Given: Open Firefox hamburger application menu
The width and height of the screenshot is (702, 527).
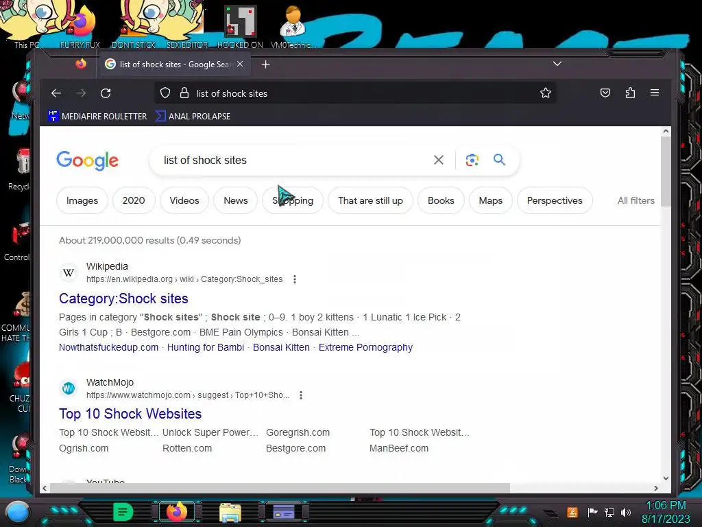Looking at the screenshot, I should click(x=655, y=93).
